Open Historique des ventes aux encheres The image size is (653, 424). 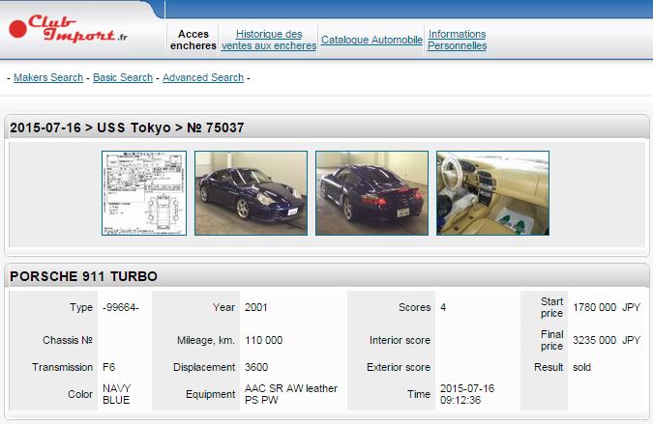pos(268,40)
